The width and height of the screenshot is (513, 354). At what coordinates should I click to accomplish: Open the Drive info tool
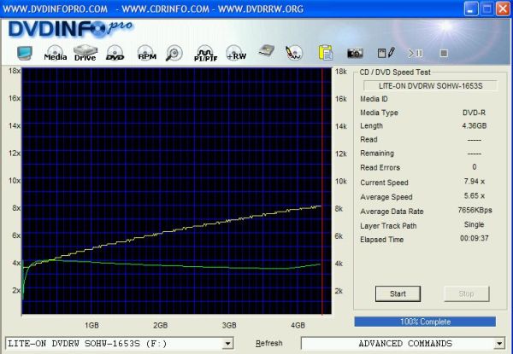click(85, 53)
